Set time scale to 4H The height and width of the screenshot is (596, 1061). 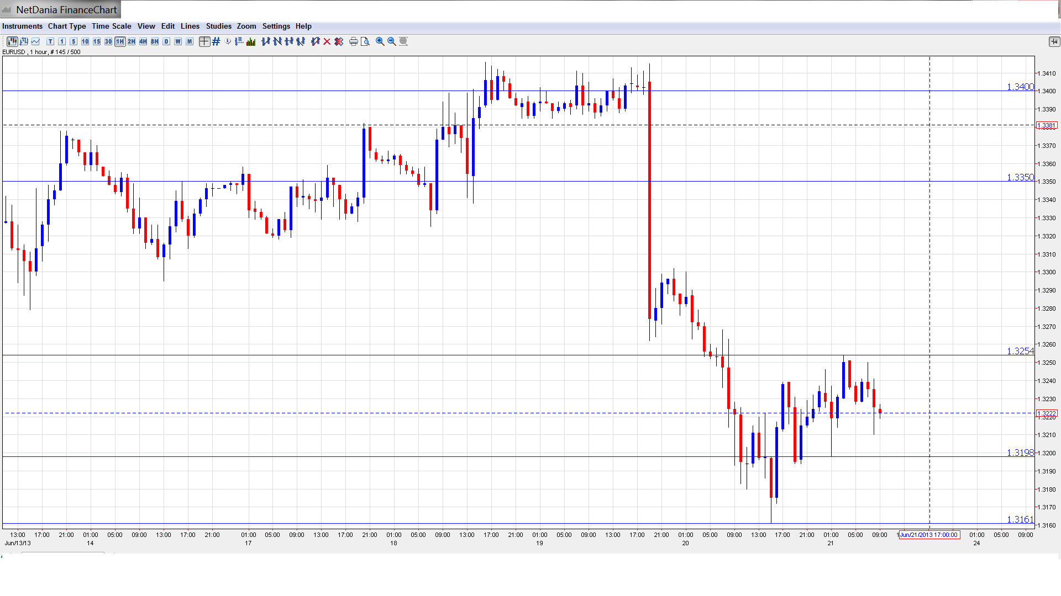(x=143, y=41)
